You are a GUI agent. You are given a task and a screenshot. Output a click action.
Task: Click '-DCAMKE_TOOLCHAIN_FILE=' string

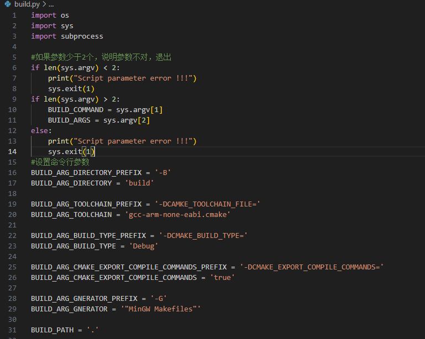pyautogui.click(x=207, y=204)
